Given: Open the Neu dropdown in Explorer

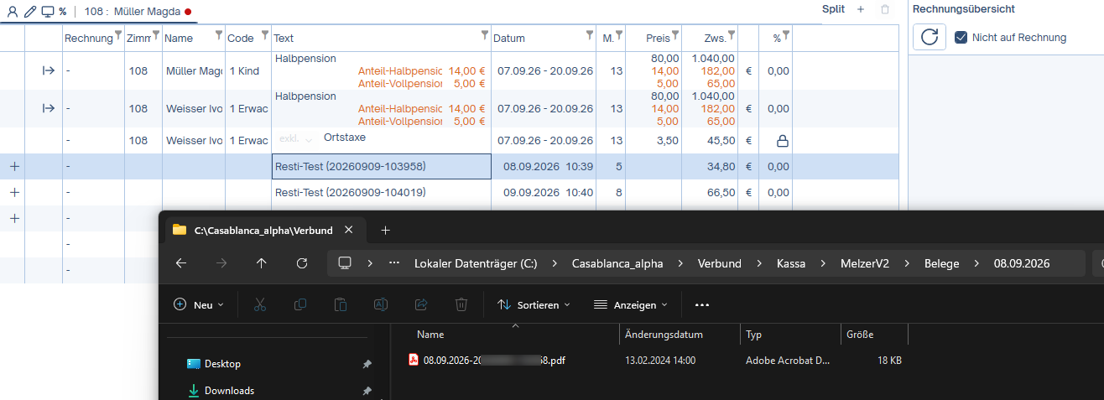Looking at the screenshot, I should coord(199,305).
